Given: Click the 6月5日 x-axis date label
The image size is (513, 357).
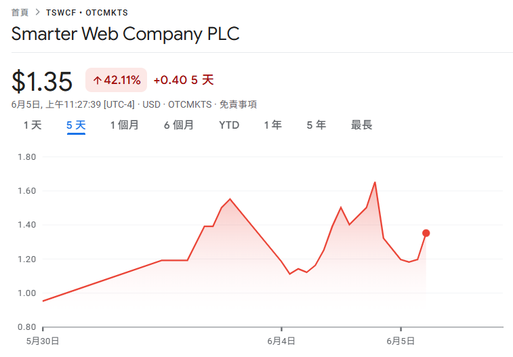Looking at the screenshot, I should coord(401,341).
